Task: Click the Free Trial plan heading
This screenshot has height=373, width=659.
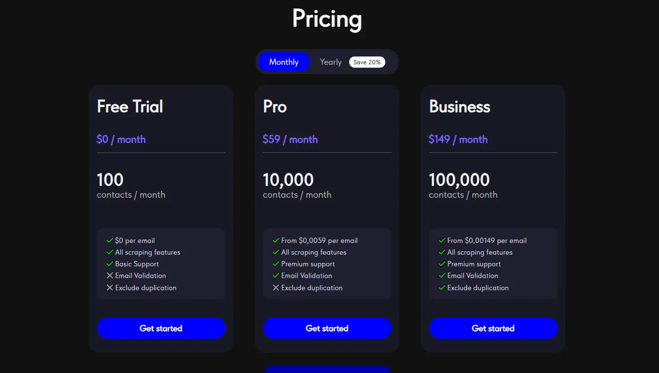Action: 130,107
